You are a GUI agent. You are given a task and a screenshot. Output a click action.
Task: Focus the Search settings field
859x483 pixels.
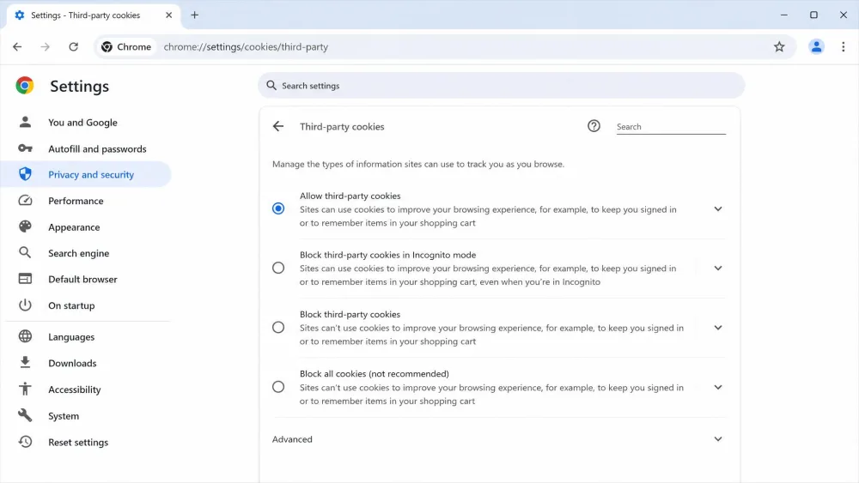pos(502,85)
